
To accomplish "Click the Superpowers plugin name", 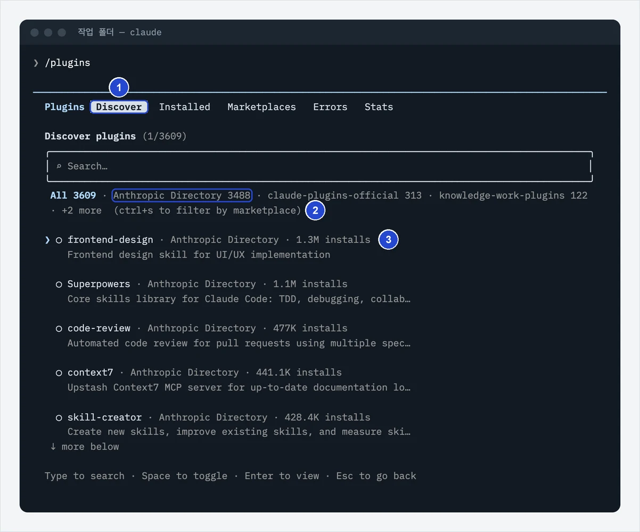I will coord(99,284).
